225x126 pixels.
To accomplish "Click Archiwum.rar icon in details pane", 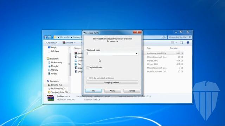I will click(50, 98).
